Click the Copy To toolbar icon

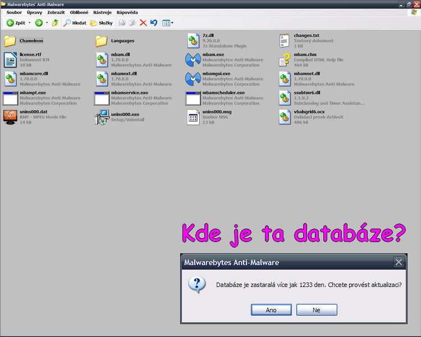(132, 23)
